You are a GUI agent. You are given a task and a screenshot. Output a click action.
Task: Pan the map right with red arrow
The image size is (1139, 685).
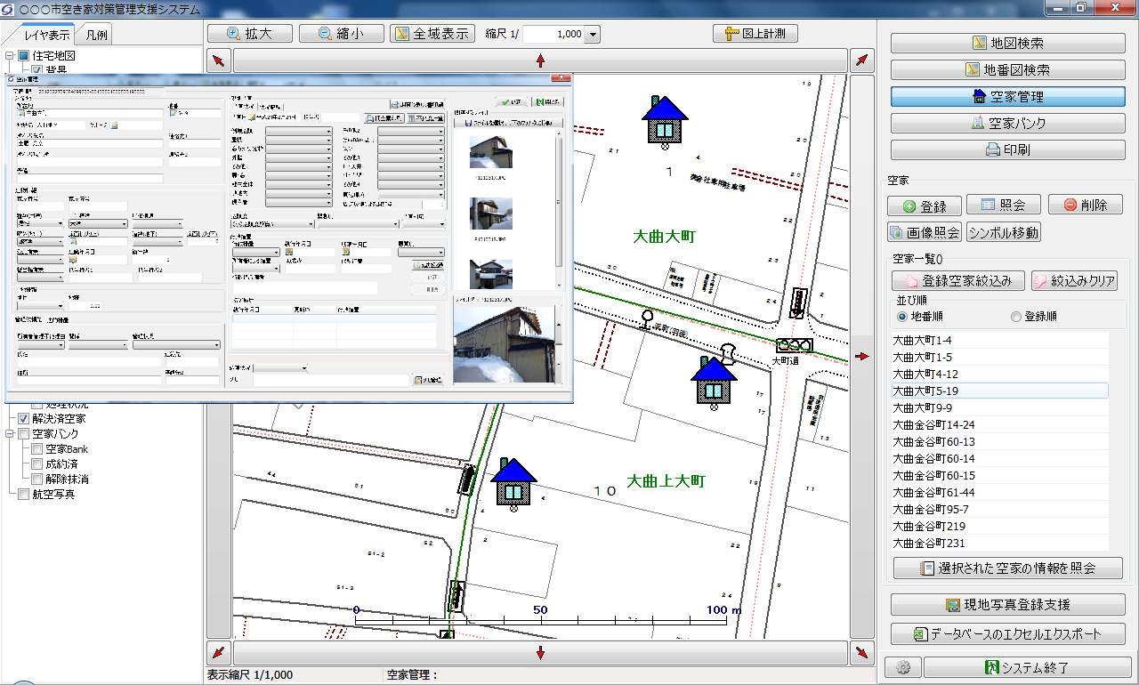[860, 357]
